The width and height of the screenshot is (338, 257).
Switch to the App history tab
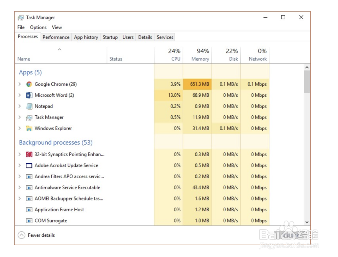(86, 37)
